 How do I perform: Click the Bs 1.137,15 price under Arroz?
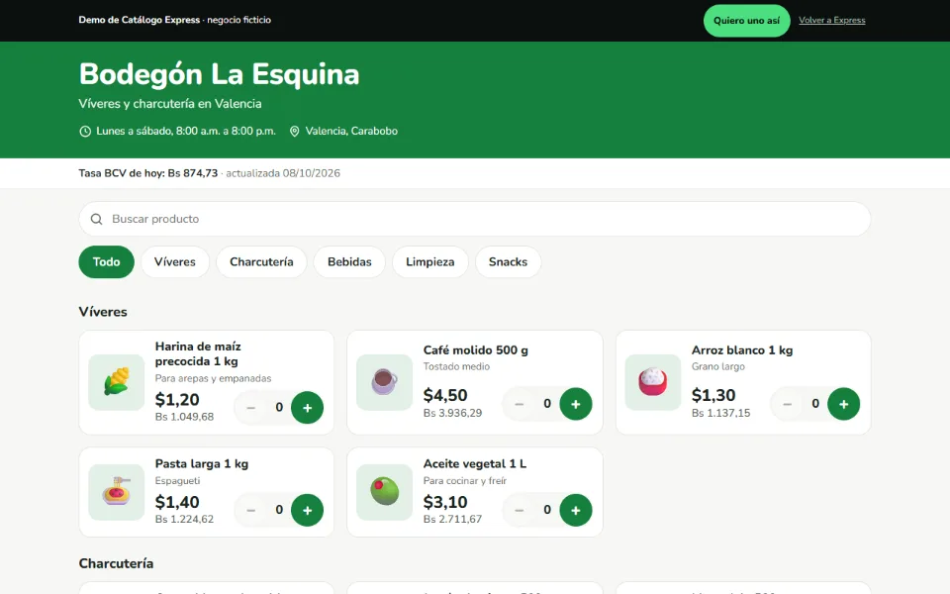tap(721, 413)
